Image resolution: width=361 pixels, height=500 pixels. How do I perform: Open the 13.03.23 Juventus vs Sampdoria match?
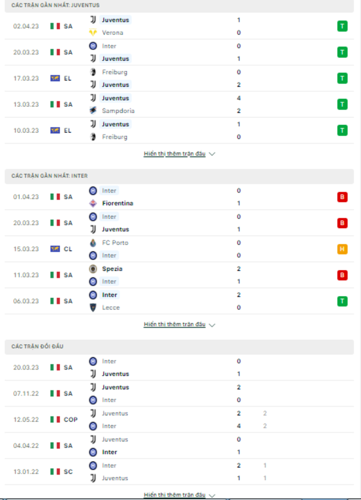(x=179, y=105)
